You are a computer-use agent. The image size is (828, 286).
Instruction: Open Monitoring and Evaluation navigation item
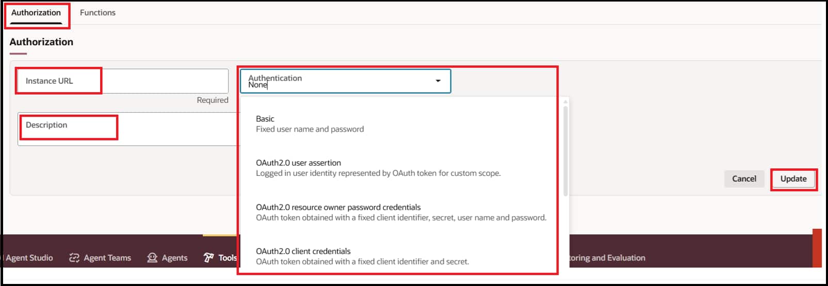(607, 258)
